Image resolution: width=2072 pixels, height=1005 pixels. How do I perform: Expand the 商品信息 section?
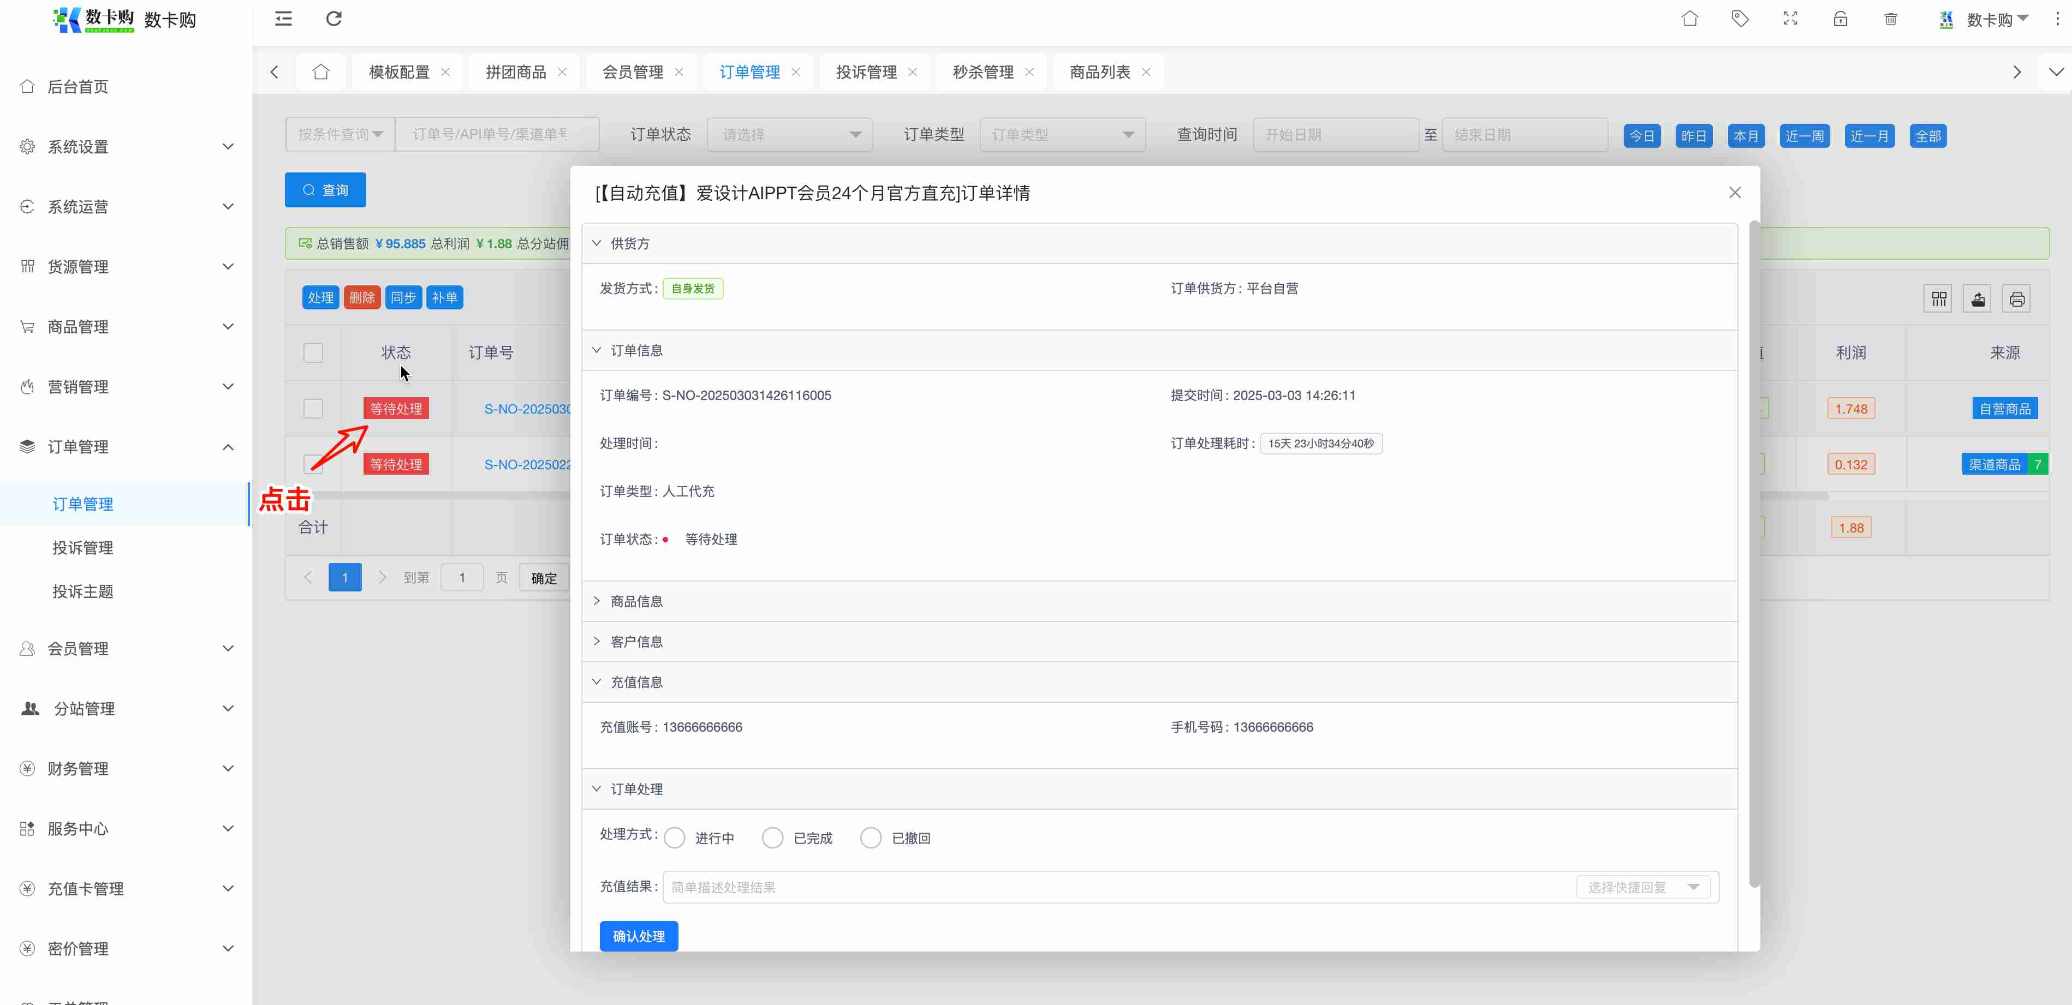click(636, 601)
